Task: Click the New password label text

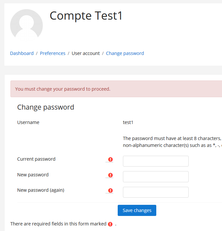Action: coord(33,175)
